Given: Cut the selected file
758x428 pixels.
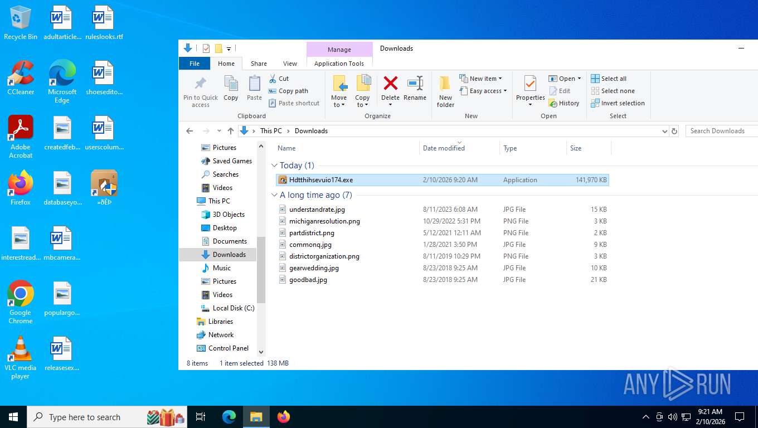Looking at the screenshot, I should (279, 79).
